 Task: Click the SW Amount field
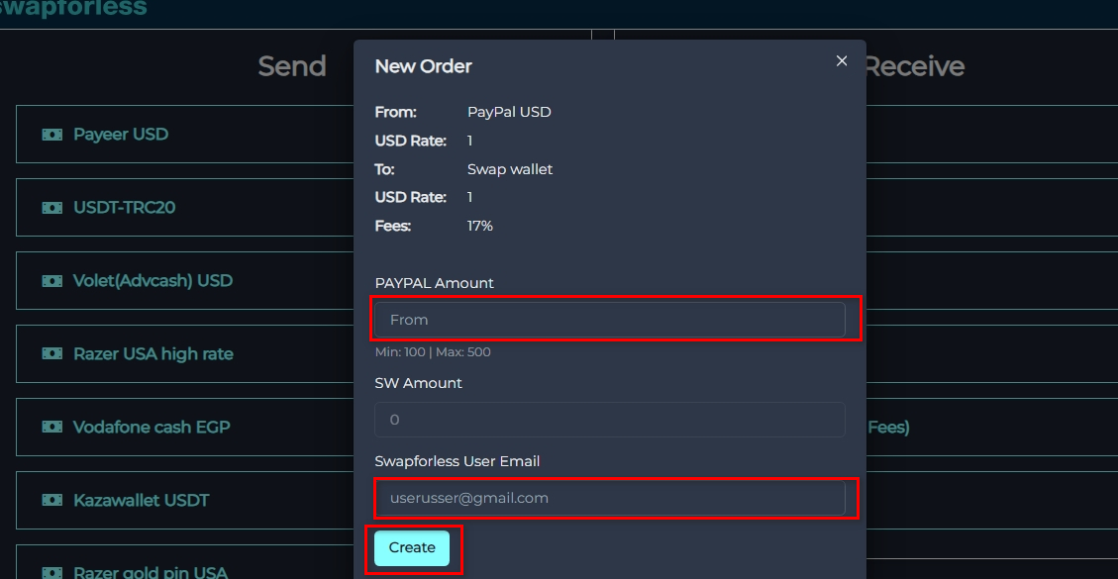point(609,419)
